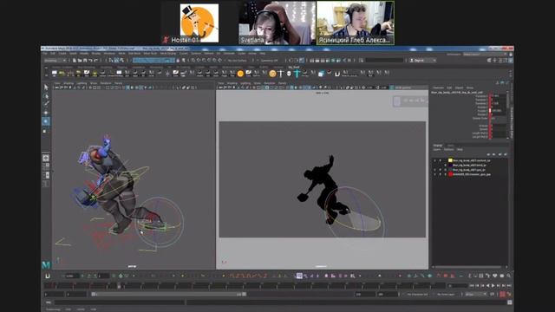Open Channels menu in Channel Box
The height and width of the screenshot is (312, 555).
[x=438, y=88]
